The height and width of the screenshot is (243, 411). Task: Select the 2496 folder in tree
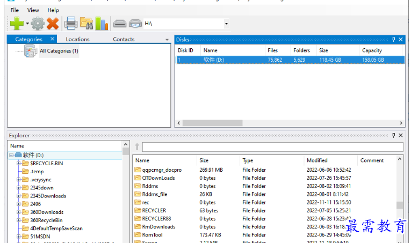[x=35, y=204]
